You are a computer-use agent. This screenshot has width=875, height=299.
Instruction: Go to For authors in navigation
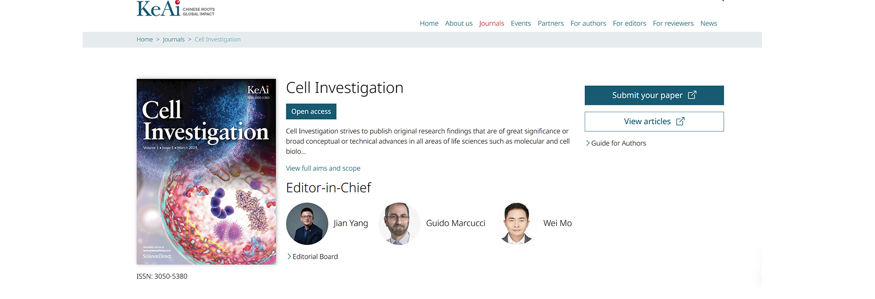coord(588,23)
